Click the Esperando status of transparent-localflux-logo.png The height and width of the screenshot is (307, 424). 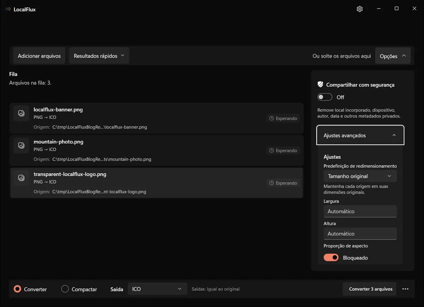tap(283, 183)
